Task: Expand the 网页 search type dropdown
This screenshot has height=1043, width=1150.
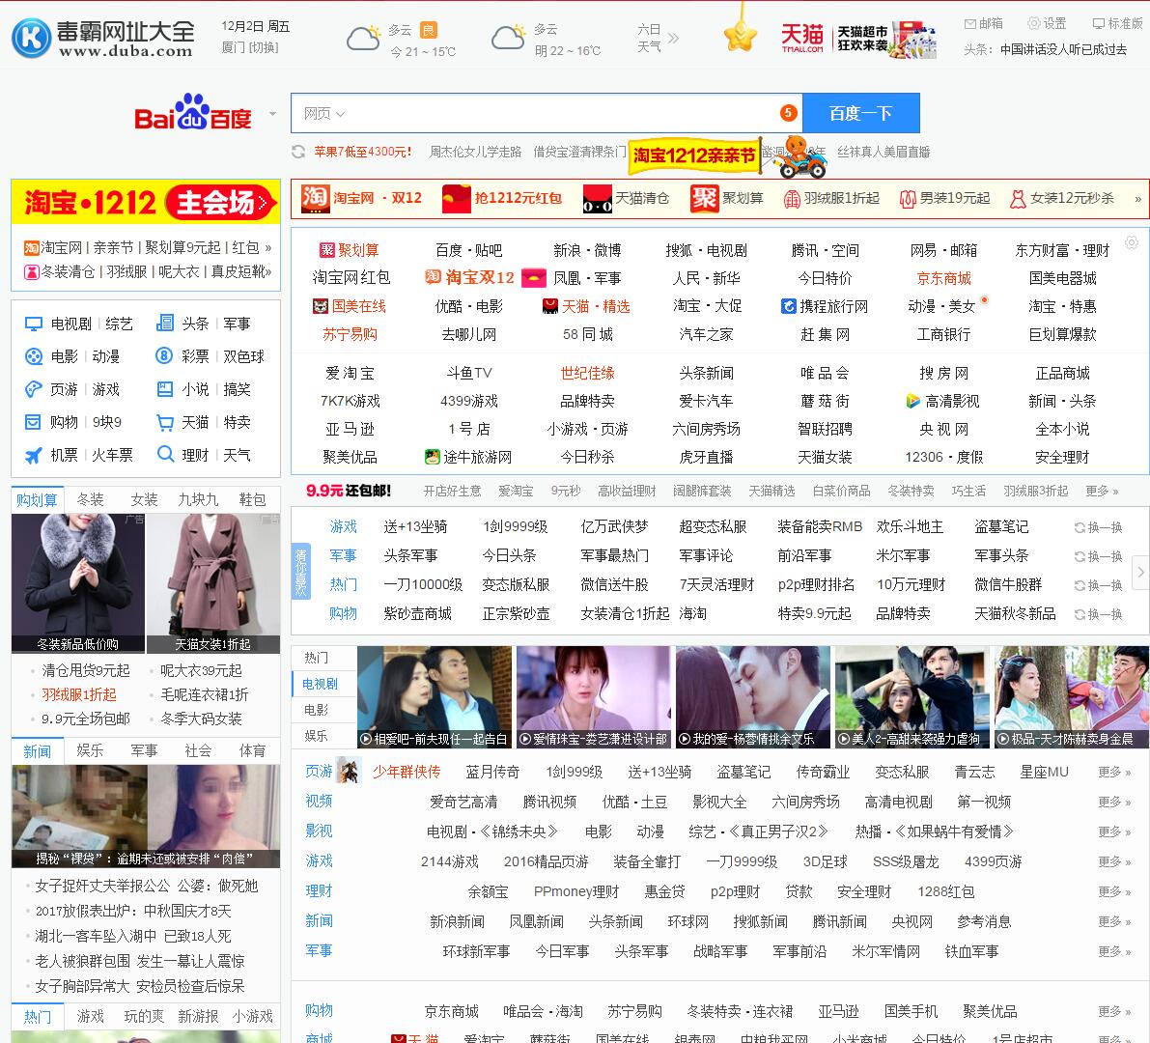Action: click(x=324, y=114)
